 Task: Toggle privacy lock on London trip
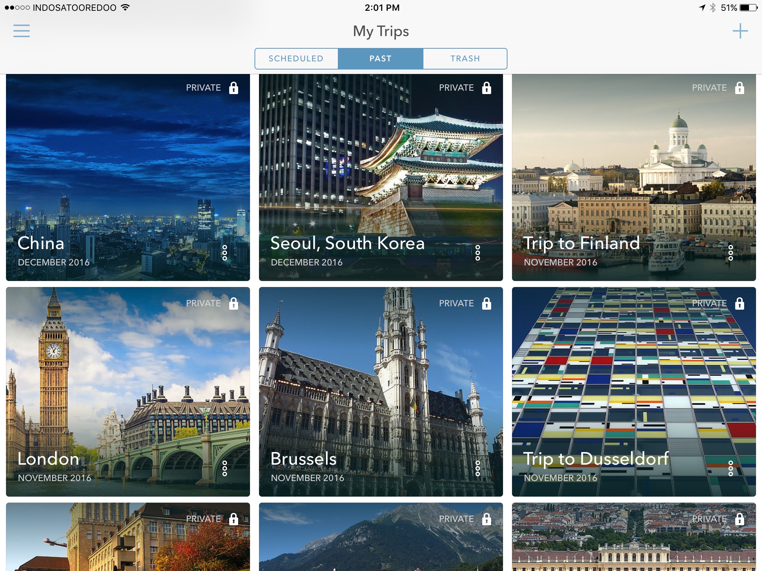(x=234, y=304)
